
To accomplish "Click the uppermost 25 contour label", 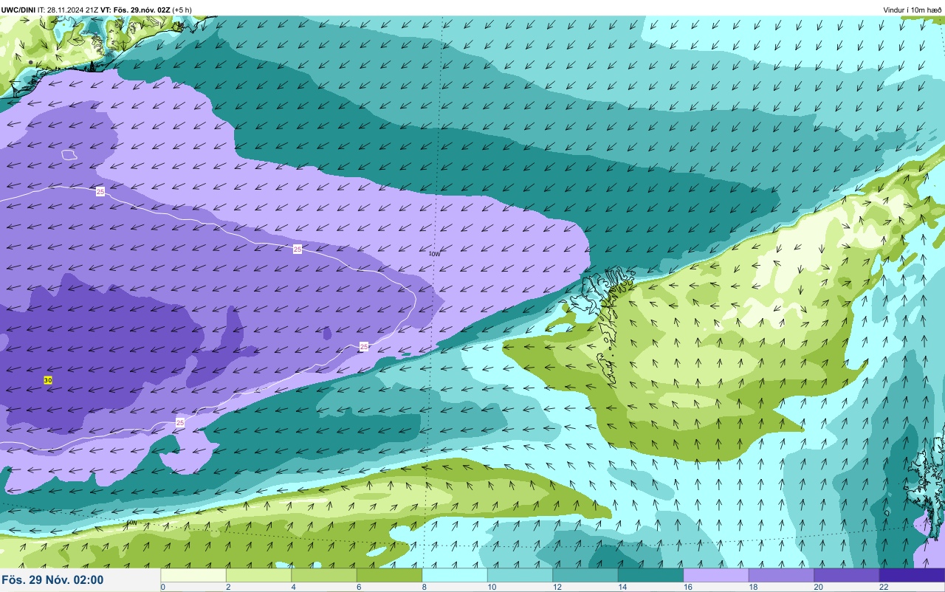I will coord(100,191).
